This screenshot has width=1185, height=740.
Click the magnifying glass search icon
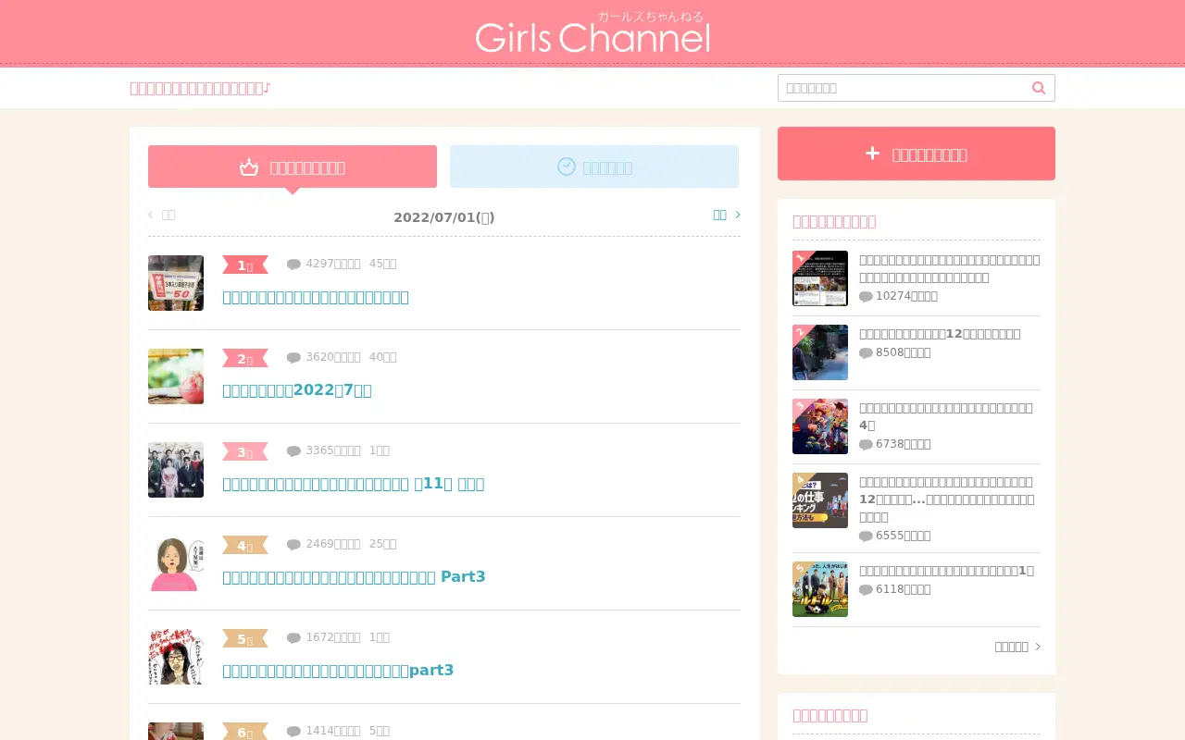click(x=1039, y=88)
